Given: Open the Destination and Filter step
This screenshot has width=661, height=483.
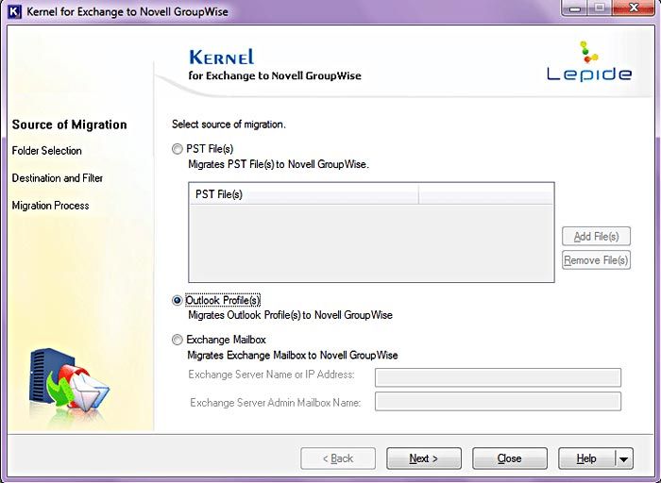Looking at the screenshot, I should (x=58, y=178).
